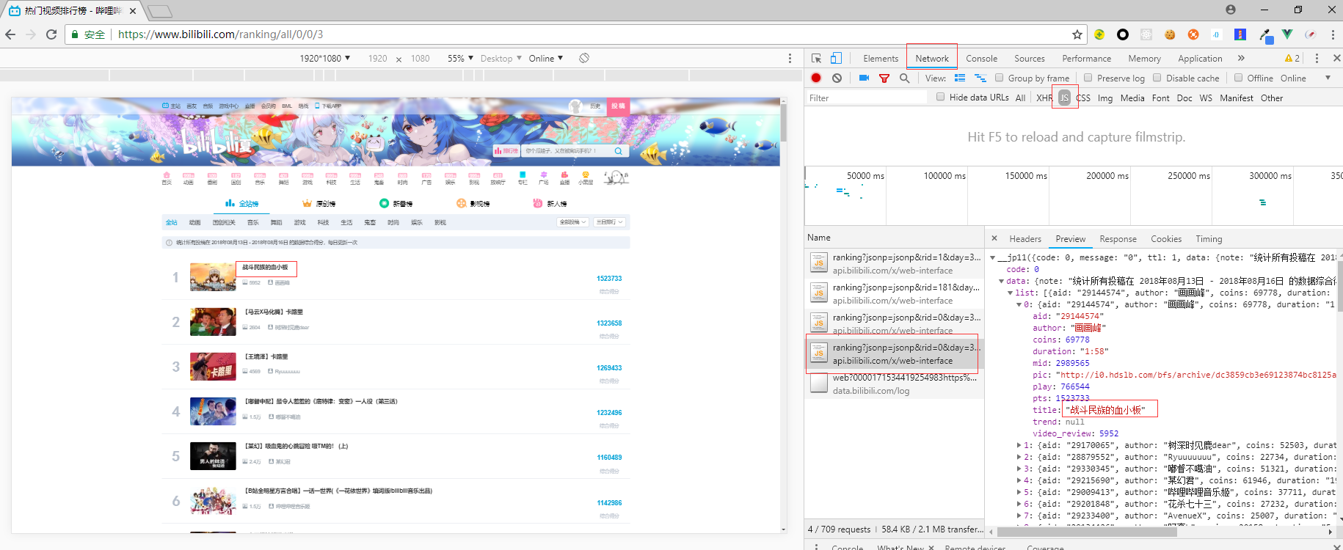
Task: Open device toolbar more options menu
Action: [x=790, y=58]
